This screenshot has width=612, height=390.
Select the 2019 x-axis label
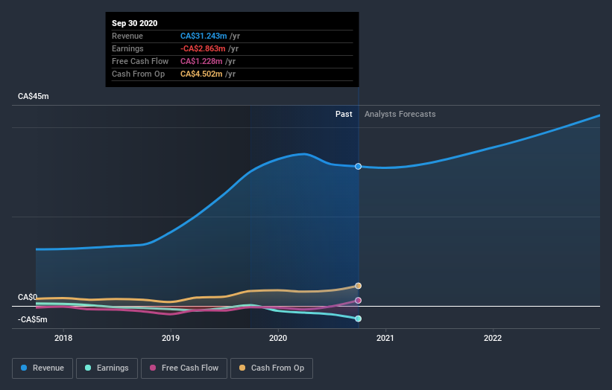[x=171, y=338]
